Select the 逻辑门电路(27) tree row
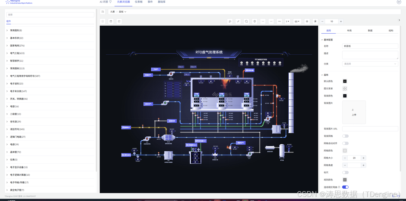The width and height of the screenshot is (406, 201). [51, 137]
